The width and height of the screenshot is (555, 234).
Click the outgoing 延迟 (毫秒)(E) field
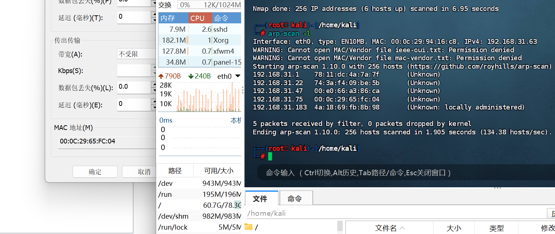tap(134, 104)
